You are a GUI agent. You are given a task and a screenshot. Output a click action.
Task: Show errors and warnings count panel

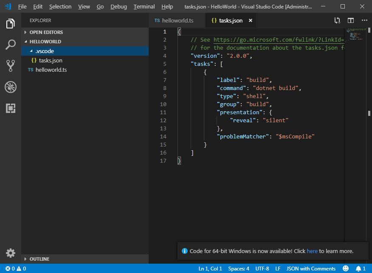(x=16, y=268)
